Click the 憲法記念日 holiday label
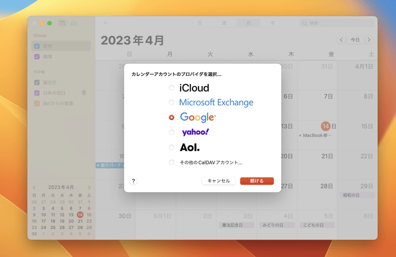Screen dimensions: 396x257 pyautogui.click(x=237, y=225)
